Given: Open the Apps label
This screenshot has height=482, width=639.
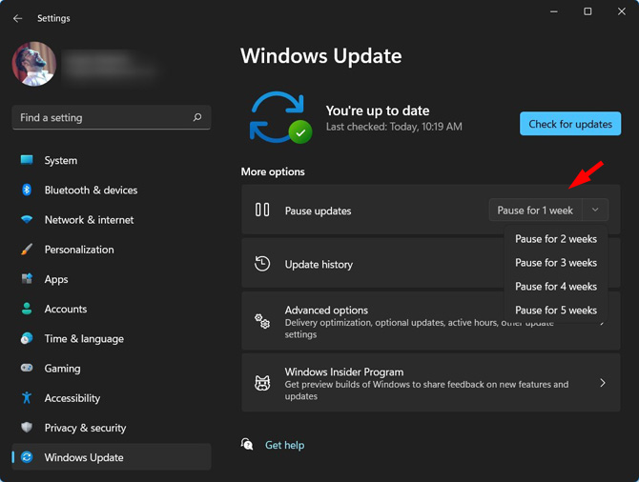Looking at the screenshot, I should pyautogui.click(x=56, y=280).
